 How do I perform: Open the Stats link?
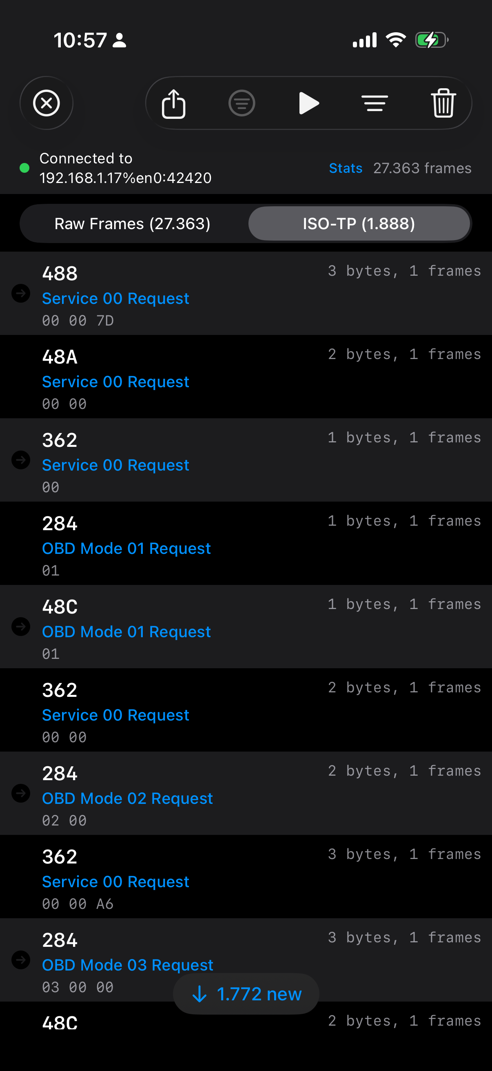(x=346, y=168)
